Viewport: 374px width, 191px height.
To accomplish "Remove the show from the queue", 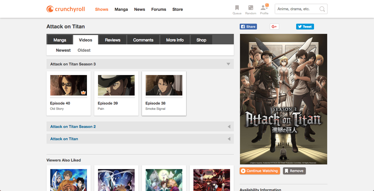I will (x=294, y=171).
